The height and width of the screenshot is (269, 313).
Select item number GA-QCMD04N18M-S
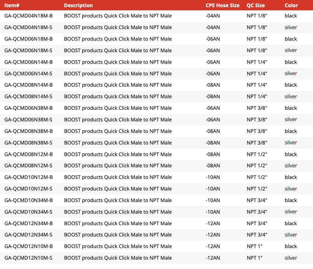(x=28, y=27)
